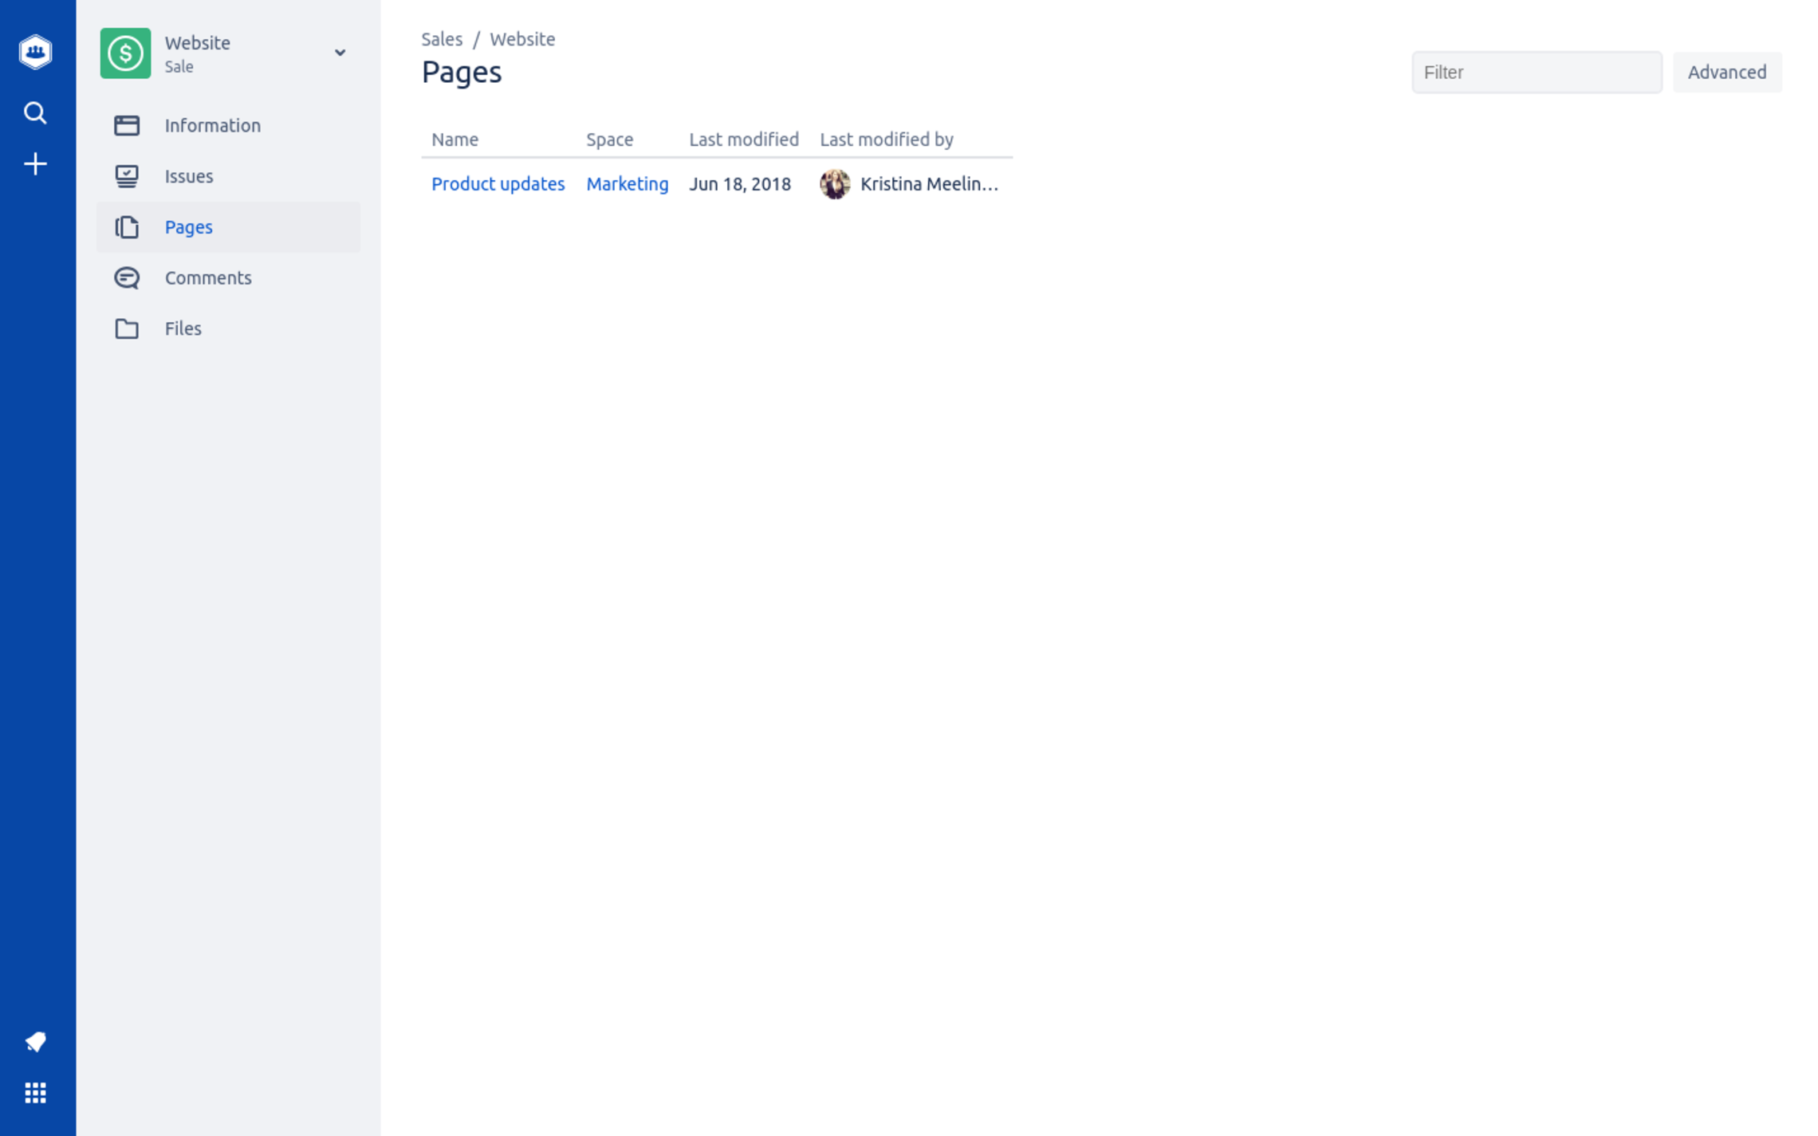Select Pages in the sidebar
Image resolution: width=1818 pixels, height=1136 pixels.
coord(228,227)
